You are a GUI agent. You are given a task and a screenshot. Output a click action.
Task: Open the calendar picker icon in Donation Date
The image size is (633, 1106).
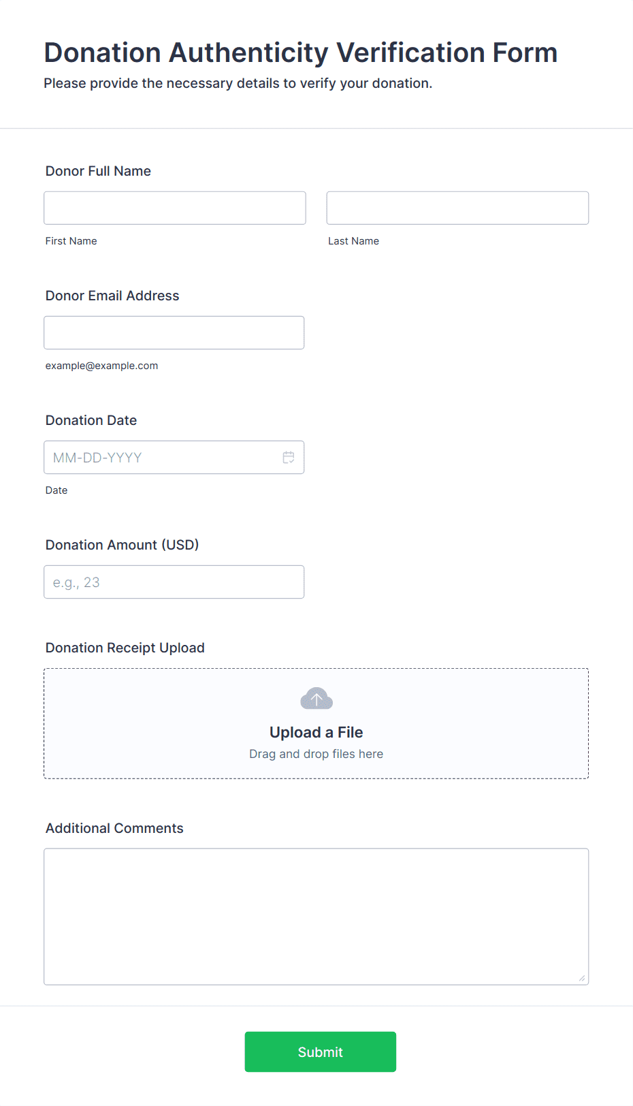(289, 458)
